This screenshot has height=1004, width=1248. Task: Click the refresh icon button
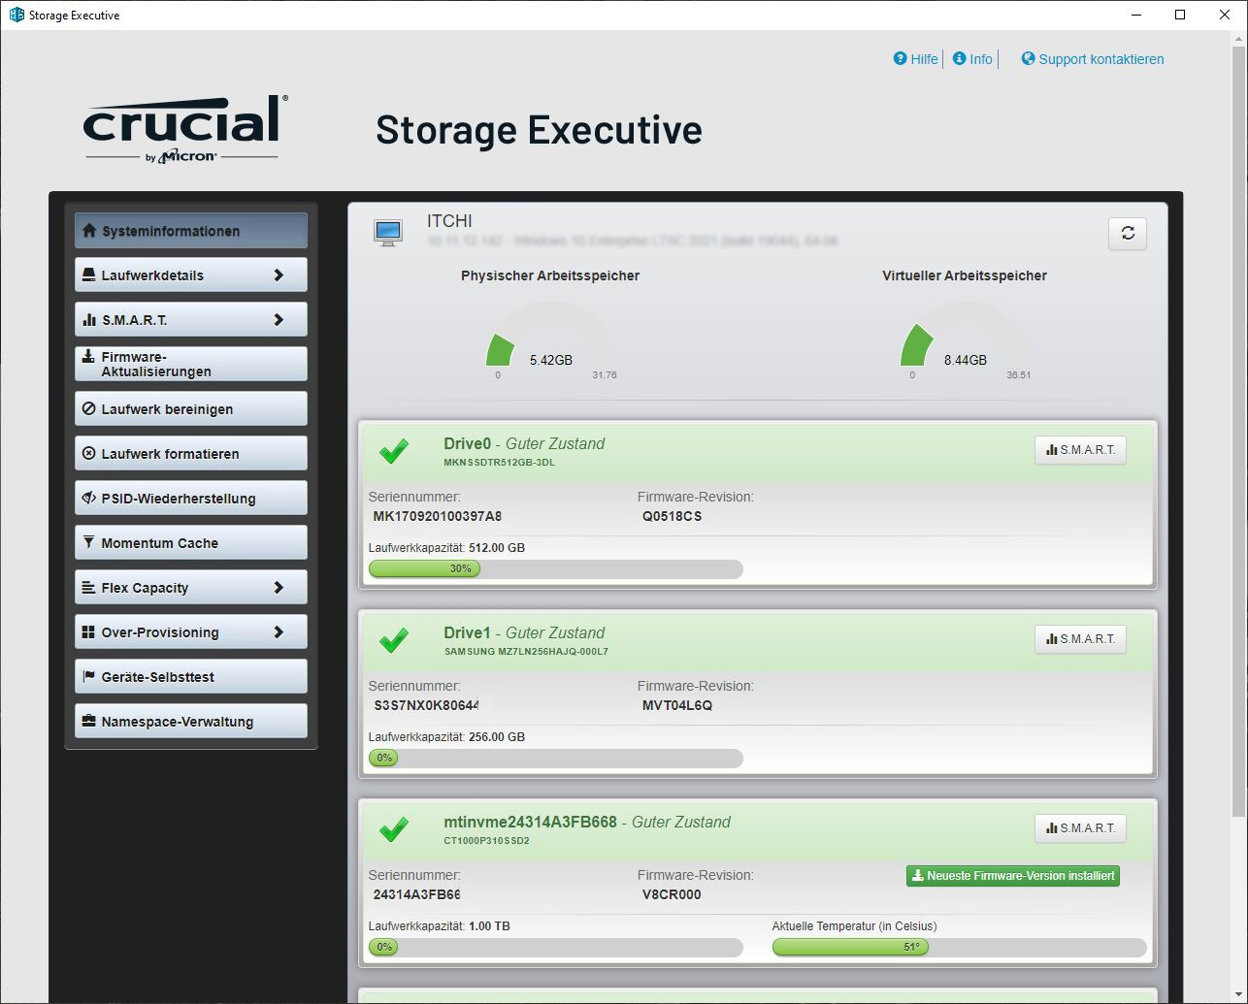(x=1128, y=233)
